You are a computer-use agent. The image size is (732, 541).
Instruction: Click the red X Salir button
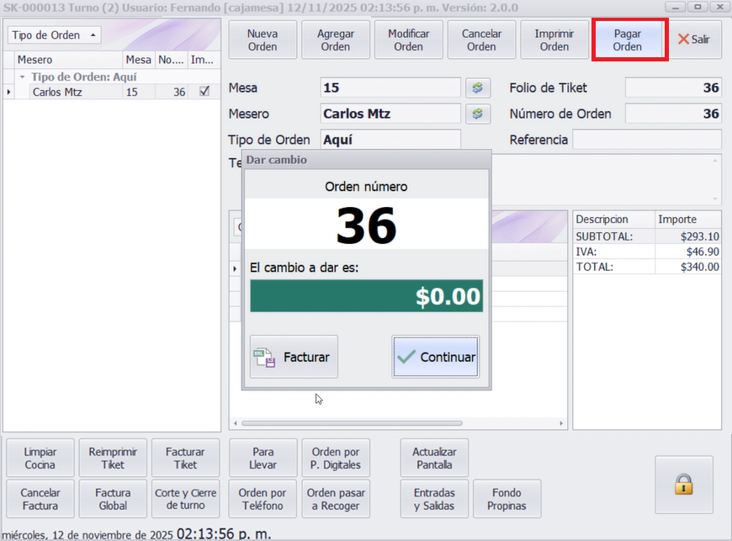[x=693, y=40]
